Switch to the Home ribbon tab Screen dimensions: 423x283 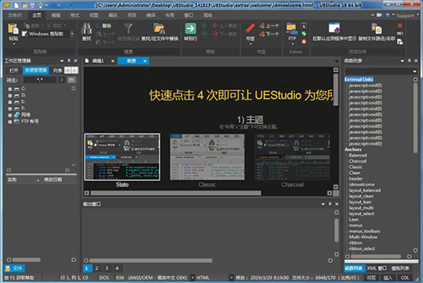[37, 15]
